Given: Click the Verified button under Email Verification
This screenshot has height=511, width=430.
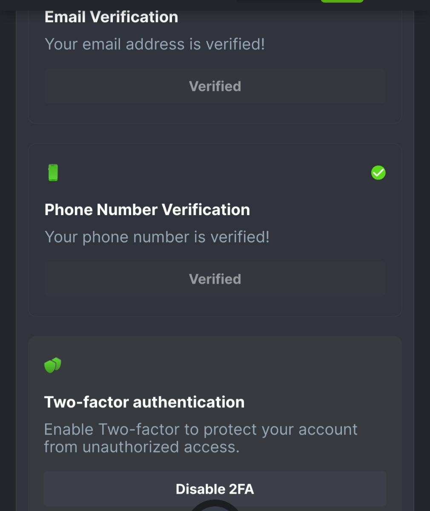Looking at the screenshot, I should [215, 86].
